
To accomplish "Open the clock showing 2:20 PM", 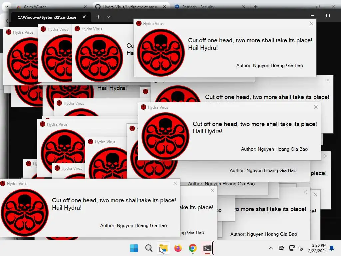I will click(x=317, y=248).
